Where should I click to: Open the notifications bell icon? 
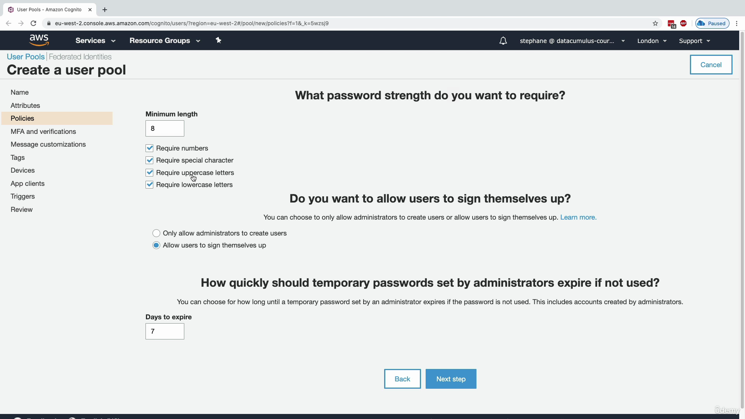click(x=503, y=41)
